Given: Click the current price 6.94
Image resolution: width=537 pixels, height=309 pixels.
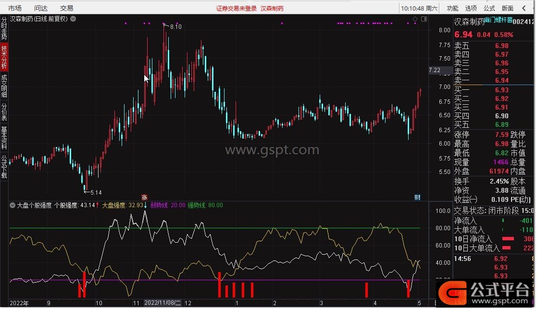Looking at the screenshot, I should 463,35.
